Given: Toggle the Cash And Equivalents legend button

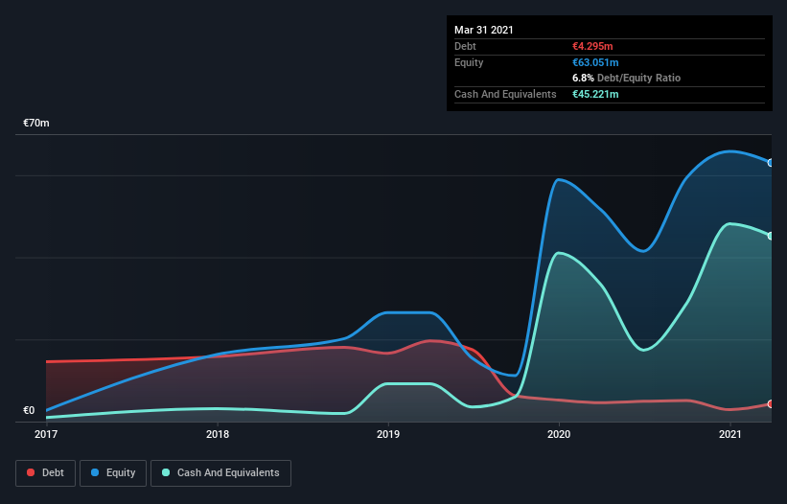Looking at the screenshot, I should tap(220, 473).
